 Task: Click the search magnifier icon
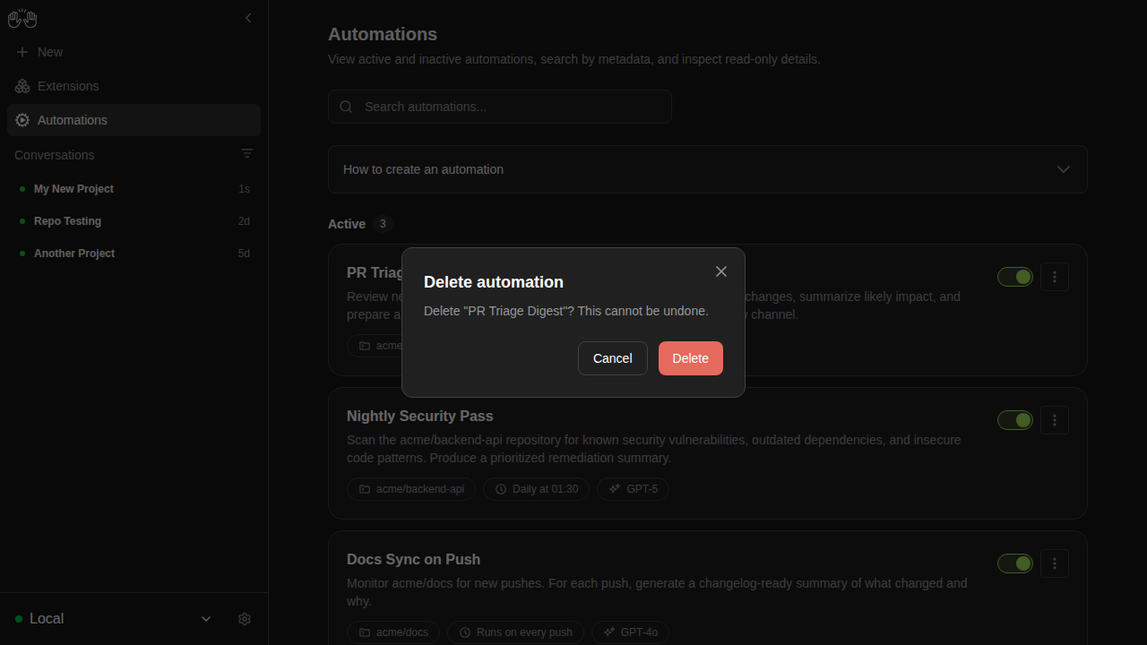pos(346,107)
